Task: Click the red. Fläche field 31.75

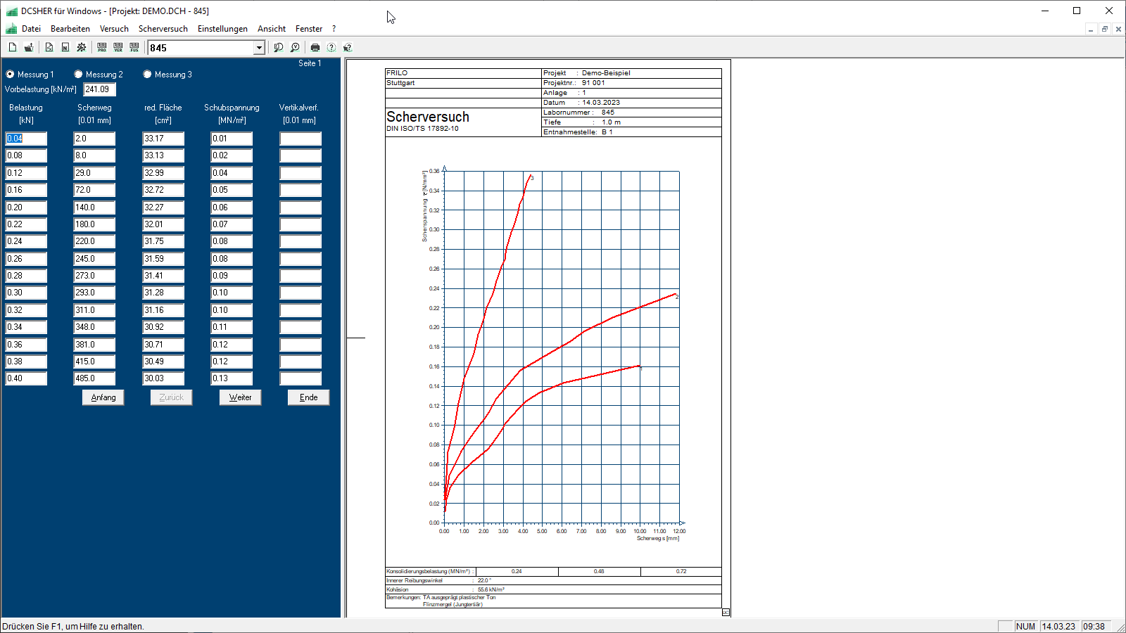Action: point(163,241)
